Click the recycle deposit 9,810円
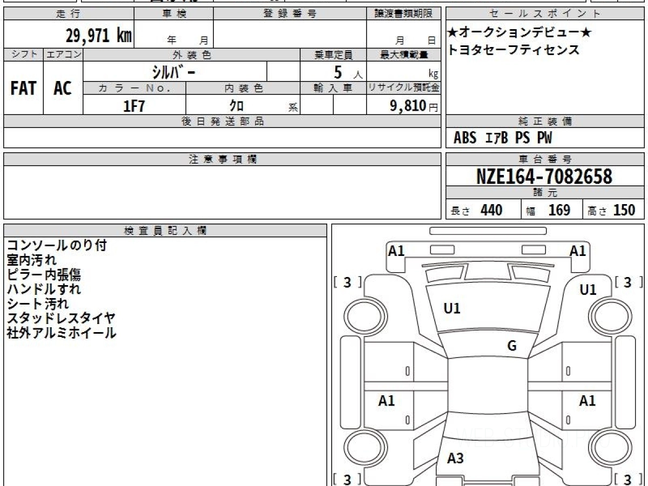 tap(414, 106)
